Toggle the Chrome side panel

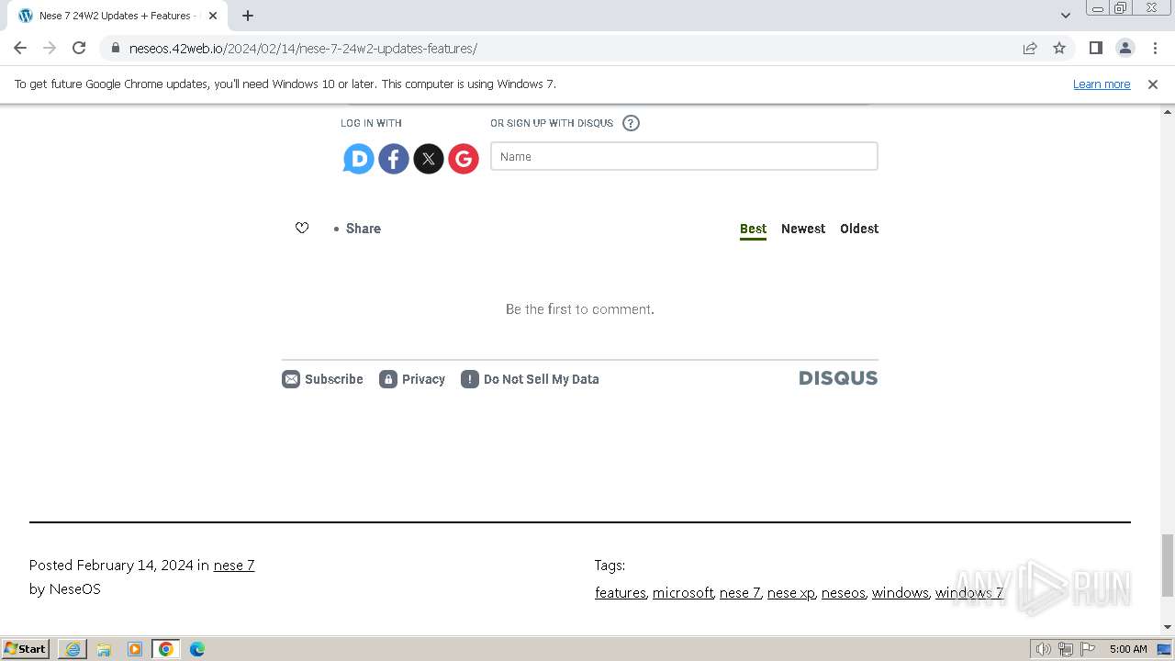(1095, 48)
